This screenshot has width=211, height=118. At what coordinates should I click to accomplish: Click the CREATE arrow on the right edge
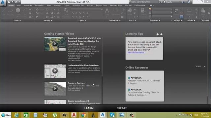pyautogui.click(x=205, y=67)
